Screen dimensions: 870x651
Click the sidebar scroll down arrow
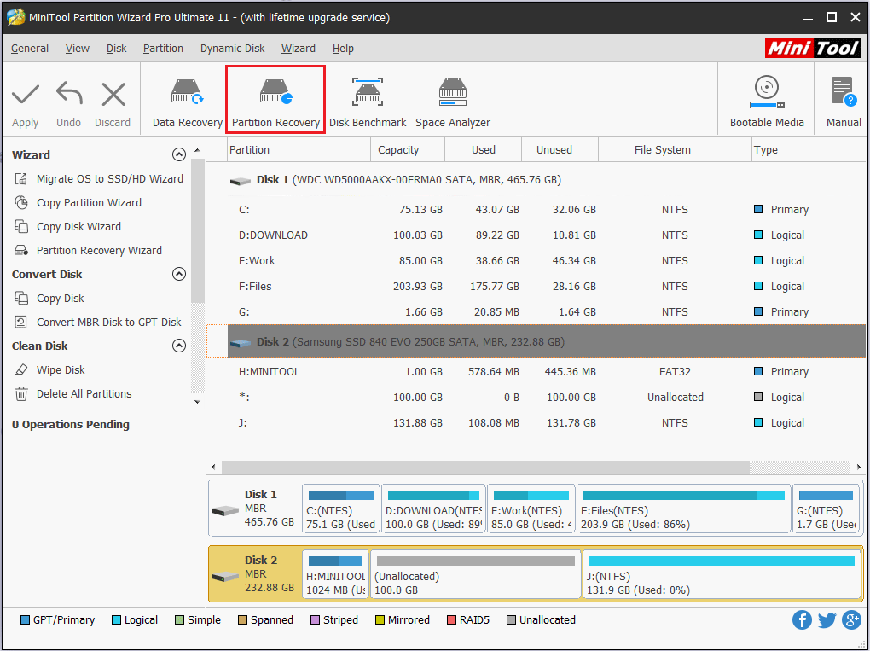198,401
